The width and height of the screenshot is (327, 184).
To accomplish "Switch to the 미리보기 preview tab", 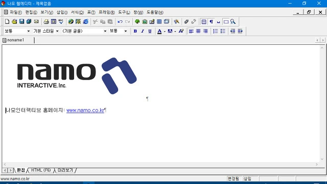I will pyautogui.click(x=65, y=170).
